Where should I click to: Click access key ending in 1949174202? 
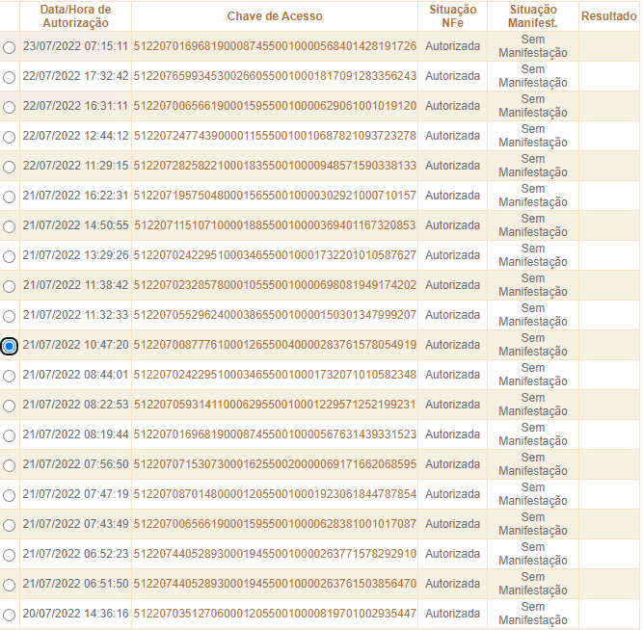275,285
